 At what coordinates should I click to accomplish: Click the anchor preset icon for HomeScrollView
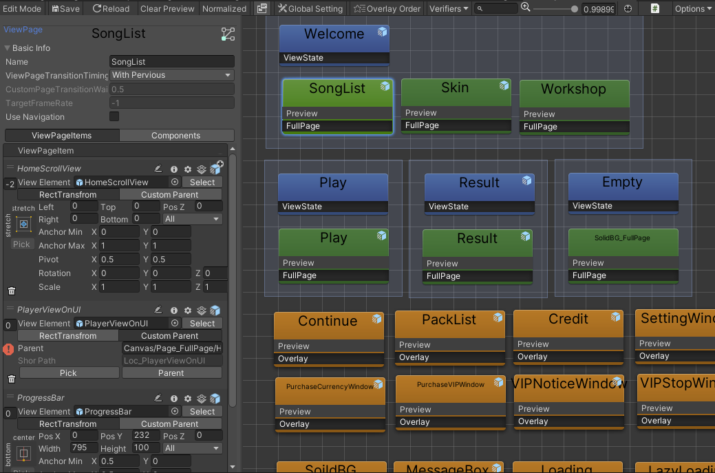(x=23, y=224)
